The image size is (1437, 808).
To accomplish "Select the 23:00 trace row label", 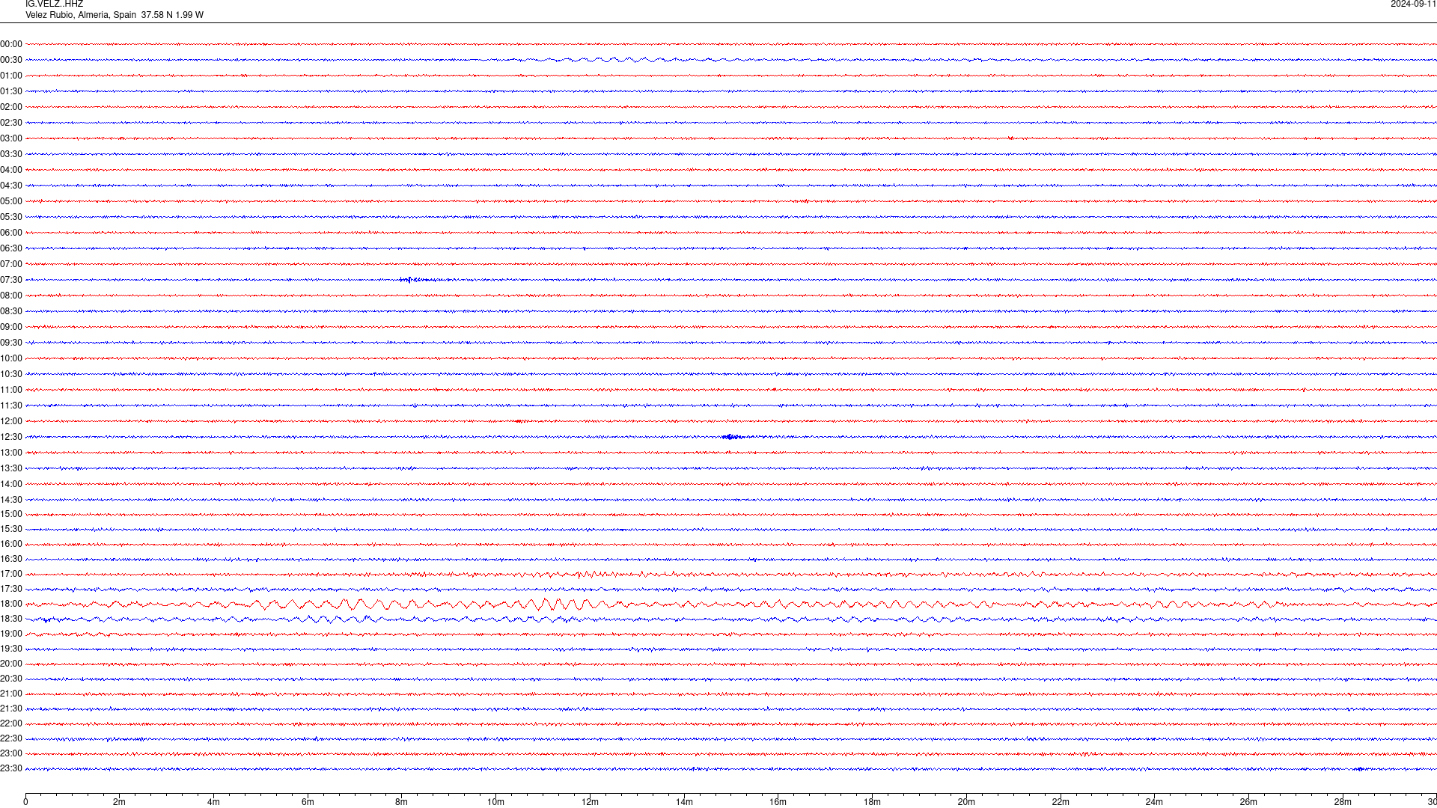I will (11, 753).
